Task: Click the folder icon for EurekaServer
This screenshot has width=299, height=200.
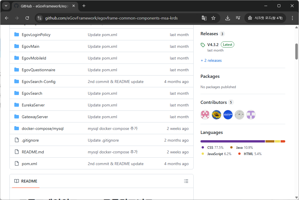Action: click(x=17, y=105)
